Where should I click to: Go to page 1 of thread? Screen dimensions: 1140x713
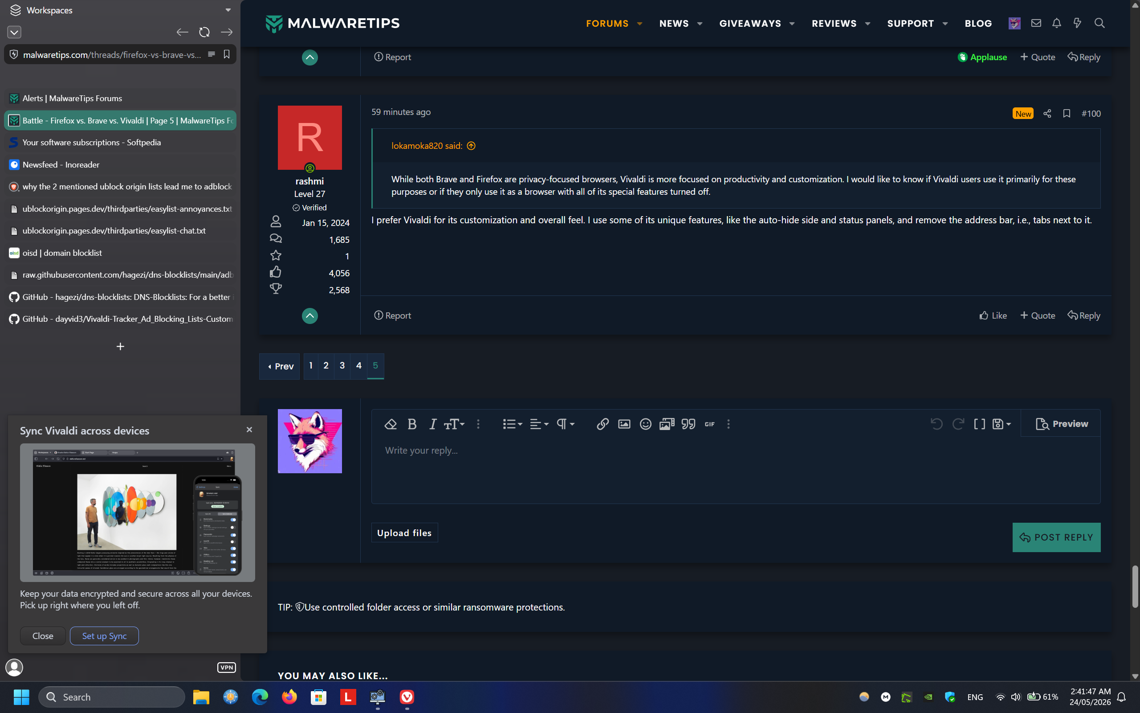pyautogui.click(x=311, y=365)
